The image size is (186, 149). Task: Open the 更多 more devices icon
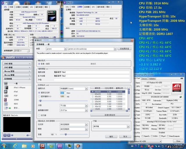(x=6, y=108)
